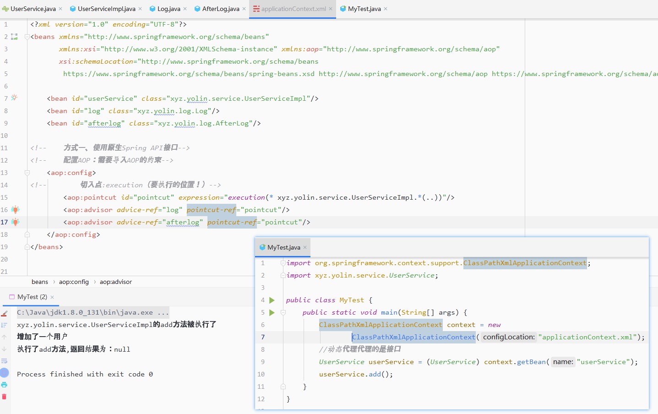Collapse the aop:config fold on line 13
This screenshot has width=658, height=414.
point(27,173)
